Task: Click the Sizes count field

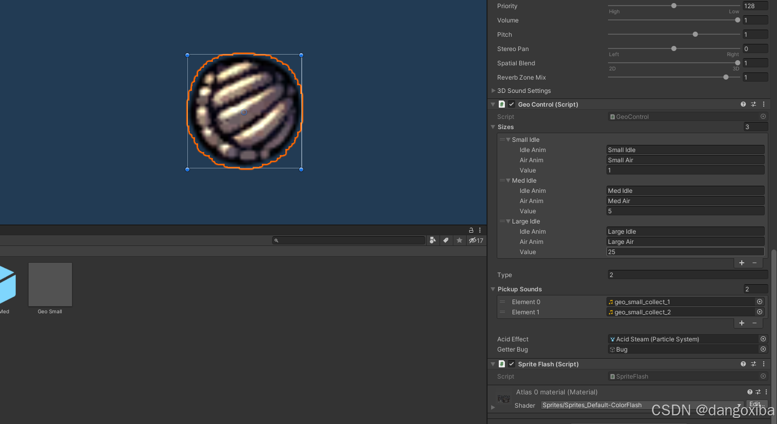Action: [x=756, y=127]
